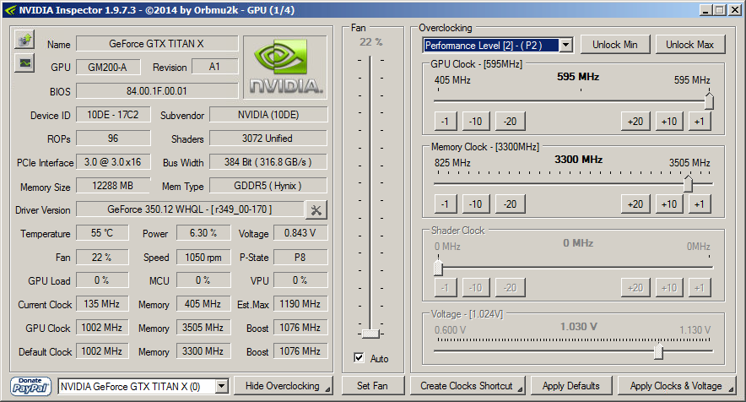The image size is (746, 402).
Task: Increase GPU Clock by 1 MHz
Action: coord(700,122)
